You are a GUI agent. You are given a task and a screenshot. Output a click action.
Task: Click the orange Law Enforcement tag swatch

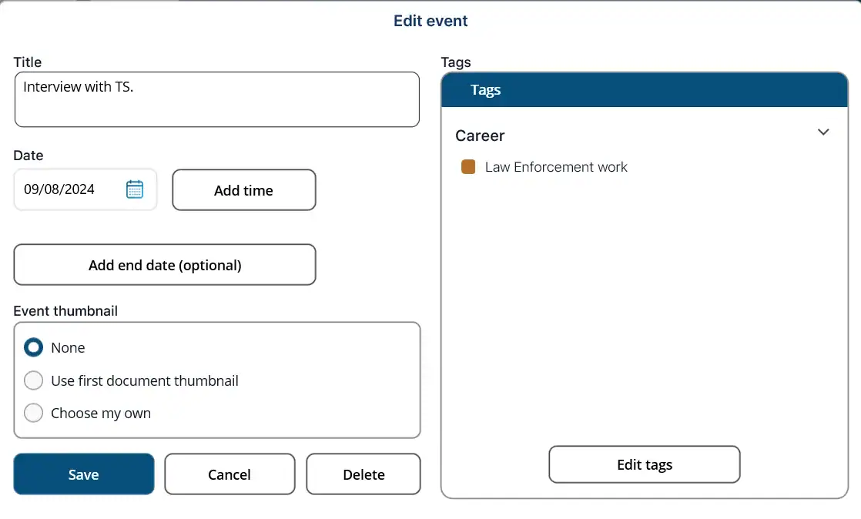468,167
